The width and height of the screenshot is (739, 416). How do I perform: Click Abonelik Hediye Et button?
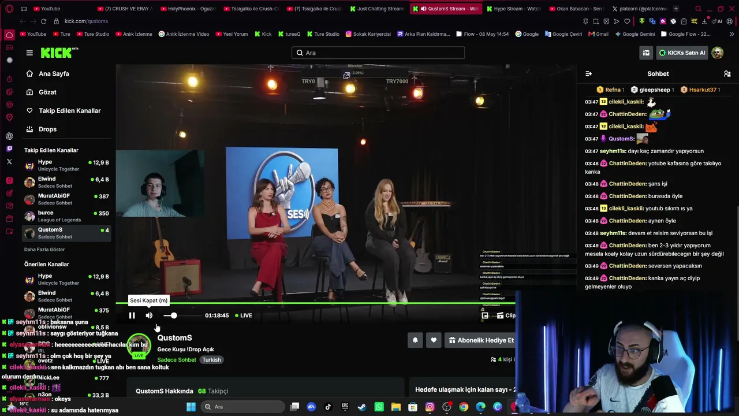pyautogui.click(x=480, y=340)
